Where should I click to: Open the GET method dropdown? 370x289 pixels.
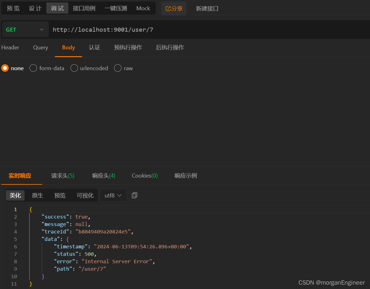point(25,29)
